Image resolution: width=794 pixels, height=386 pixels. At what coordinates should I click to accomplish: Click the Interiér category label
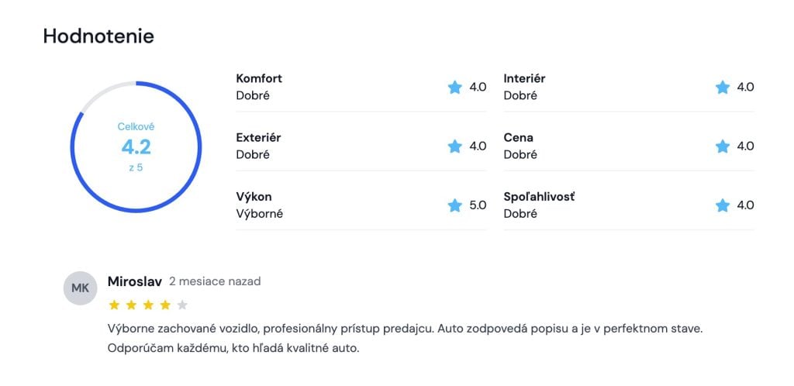click(x=524, y=79)
